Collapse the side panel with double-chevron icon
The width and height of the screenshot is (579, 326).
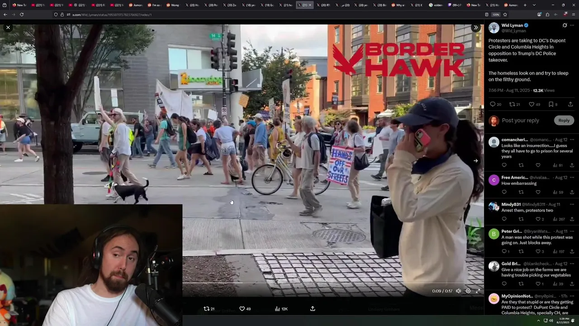tap(475, 28)
